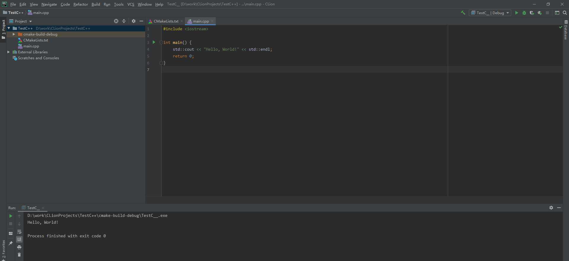The image size is (569, 261).
Task: Hide the Run tool window
Action: click(x=559, y=208)
